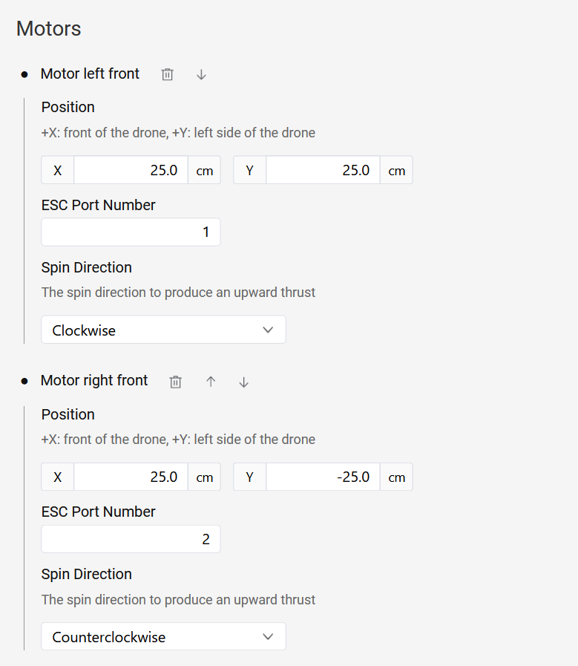
Task: Click the cm unit beside left front X
Action: (204, 171)
